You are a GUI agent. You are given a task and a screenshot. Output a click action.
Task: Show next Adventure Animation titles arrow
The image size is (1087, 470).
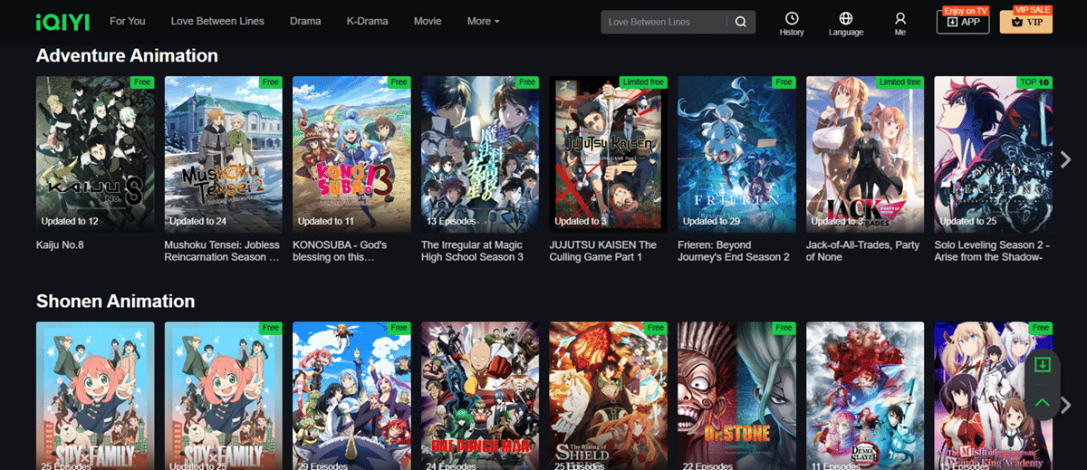(1066, 159)
